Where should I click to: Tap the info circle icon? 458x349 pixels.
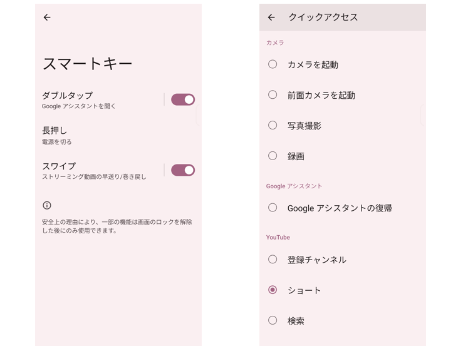[47, 205]
